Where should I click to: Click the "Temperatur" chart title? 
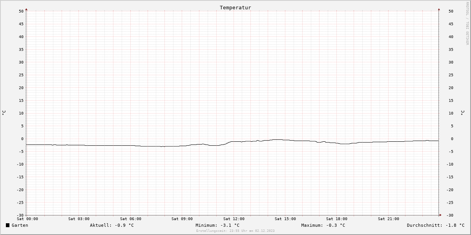click(x=235, y=7)
